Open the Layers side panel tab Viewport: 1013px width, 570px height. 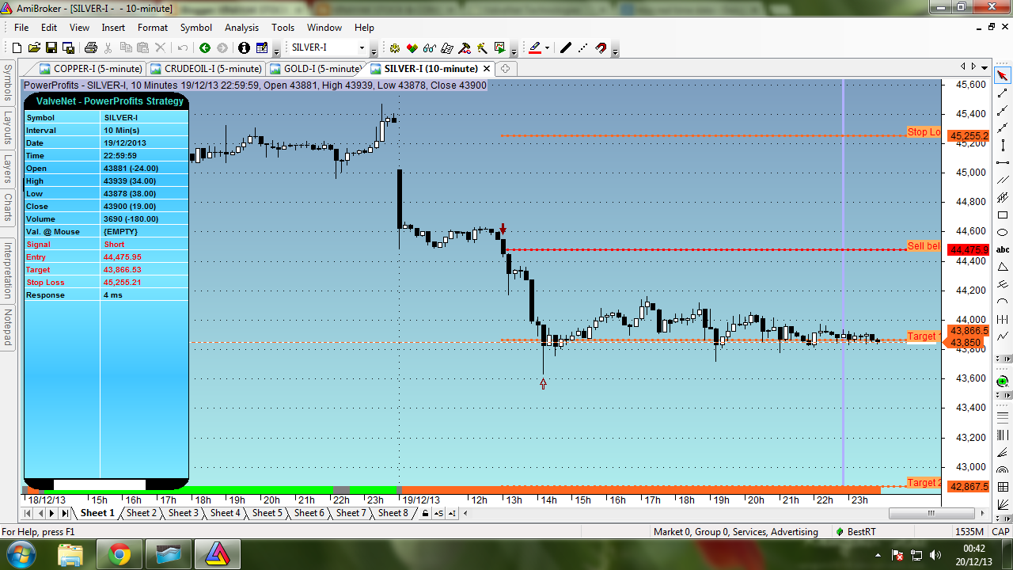coord(8,169)
